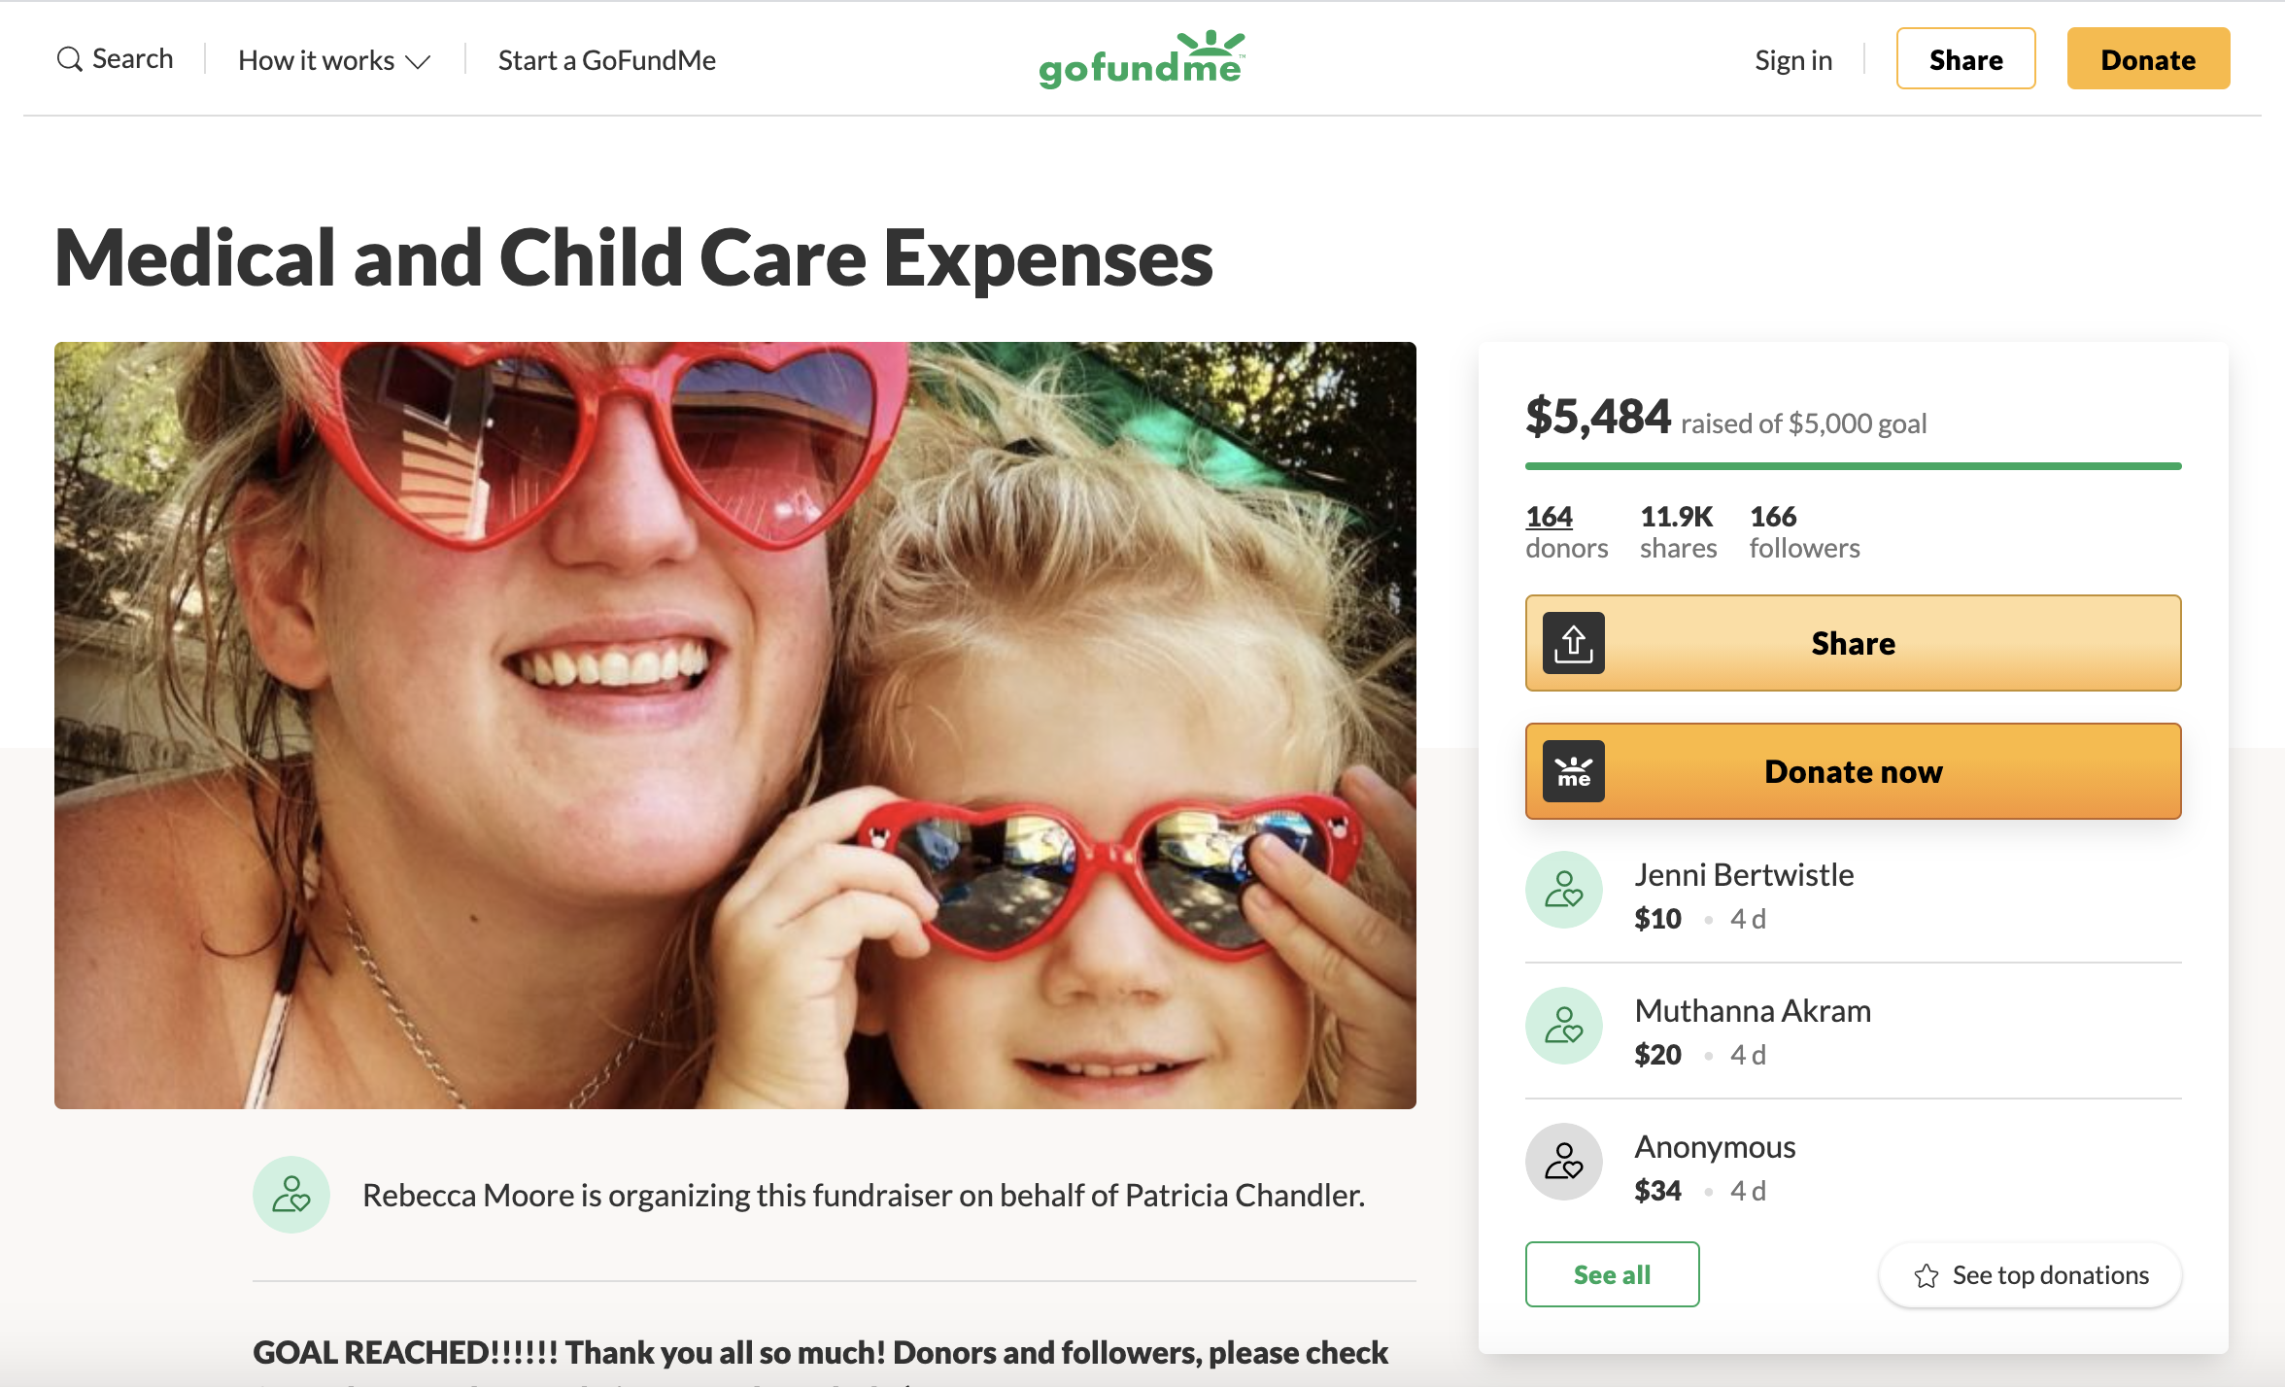Click the organizer avatar beside Rebecca Moore
2285x1387 pixels.
[x=290, y=1195]
